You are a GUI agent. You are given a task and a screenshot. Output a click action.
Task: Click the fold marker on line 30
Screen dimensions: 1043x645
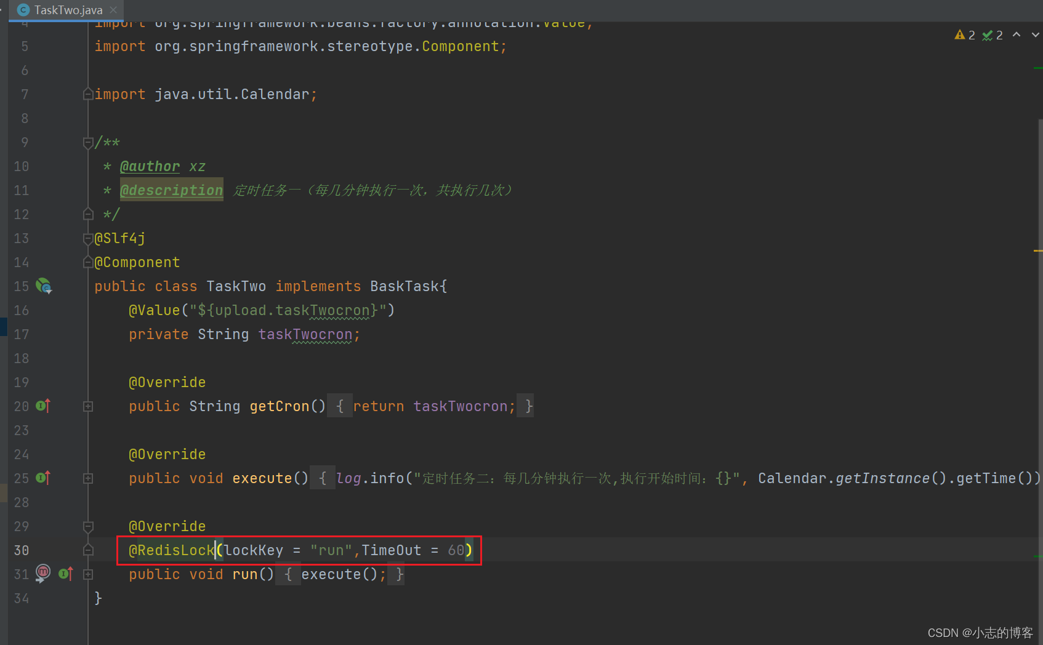tap(88, 550)
